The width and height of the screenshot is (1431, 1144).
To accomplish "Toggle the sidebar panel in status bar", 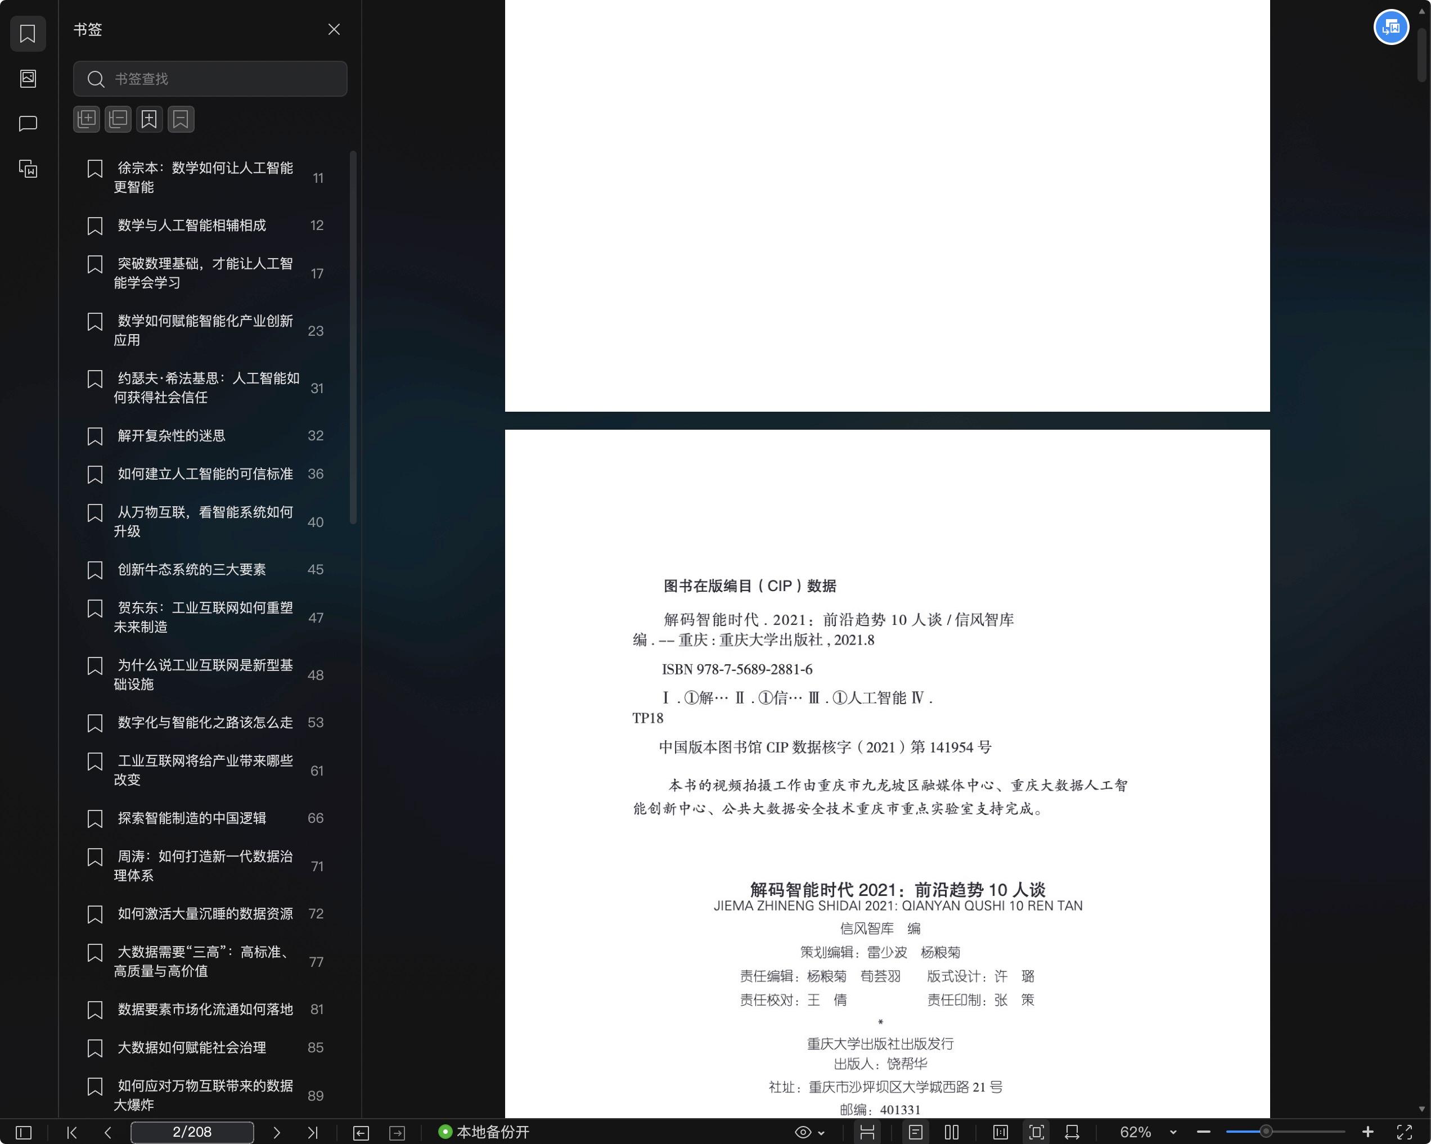I will pos(23,1132).
